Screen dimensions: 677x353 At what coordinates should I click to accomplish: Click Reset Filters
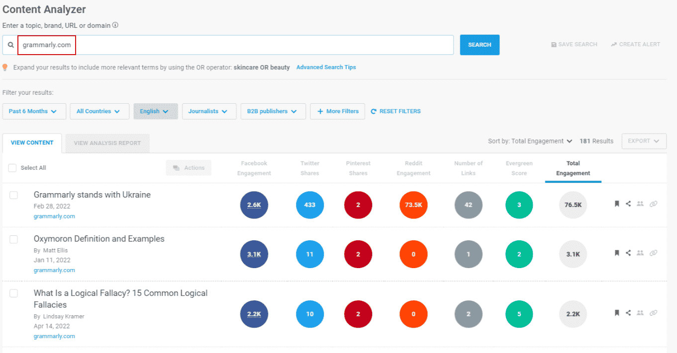click(x=396, y=111)
